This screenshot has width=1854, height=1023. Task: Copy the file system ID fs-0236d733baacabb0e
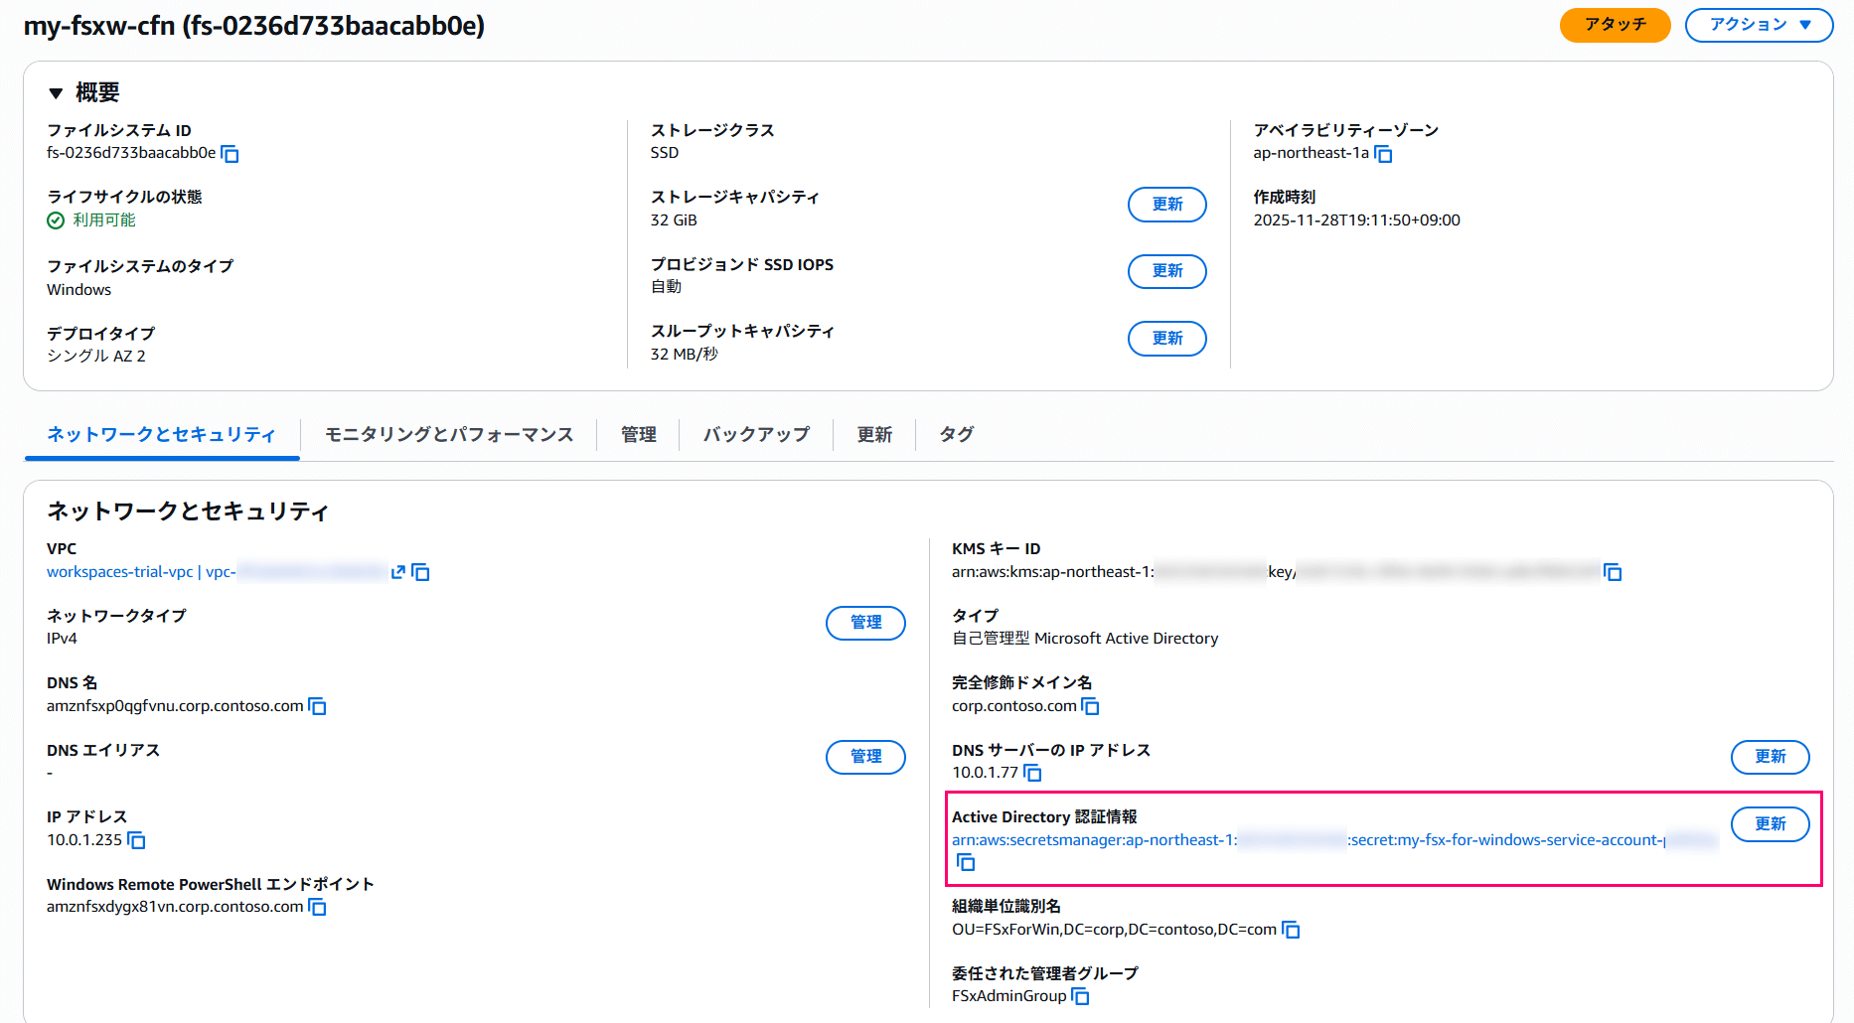click(x=232, y=154)
